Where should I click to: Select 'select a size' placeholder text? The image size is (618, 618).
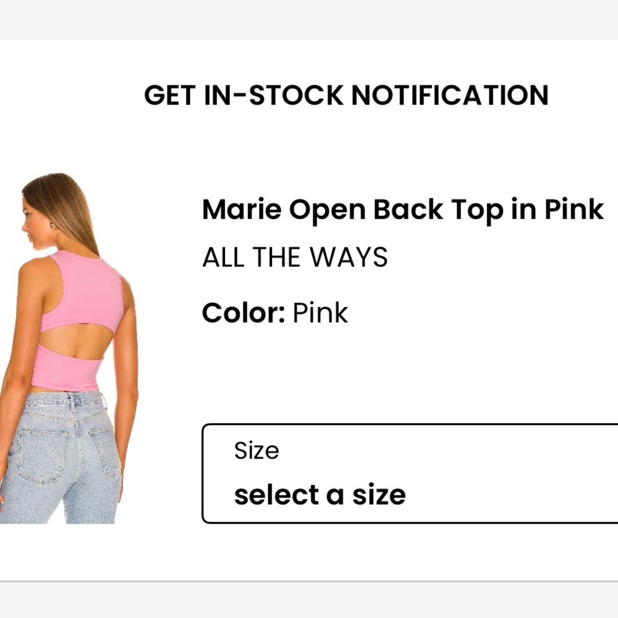tap(318, 494)
